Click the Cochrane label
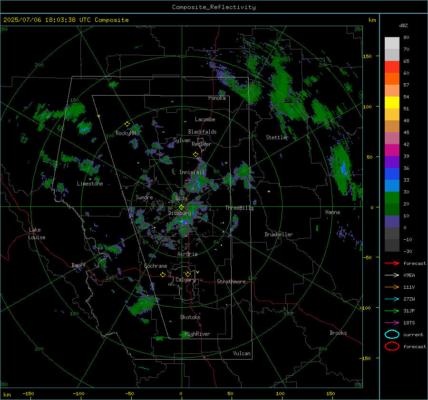This screenshot has width=428, height=400. tap(156, 266)
